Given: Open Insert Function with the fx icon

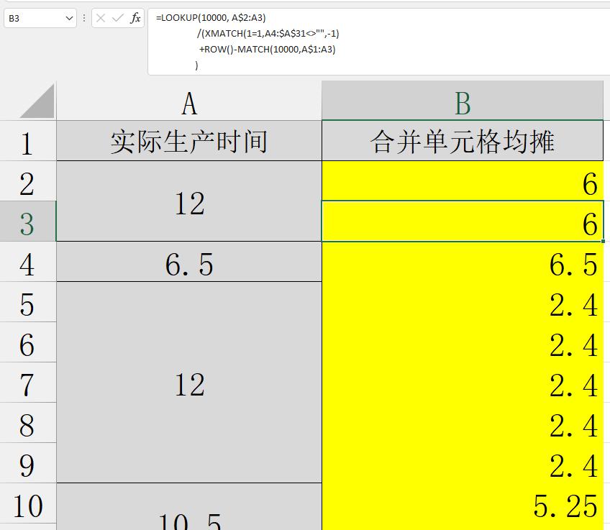Looking at the screenshot, I should click(135, 18).
